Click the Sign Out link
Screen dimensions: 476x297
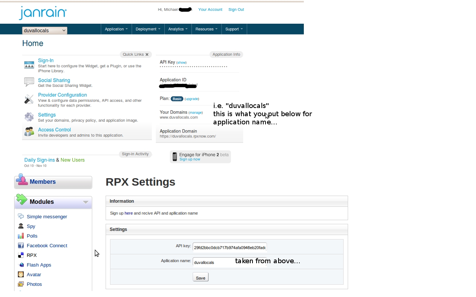pos(236,10)
